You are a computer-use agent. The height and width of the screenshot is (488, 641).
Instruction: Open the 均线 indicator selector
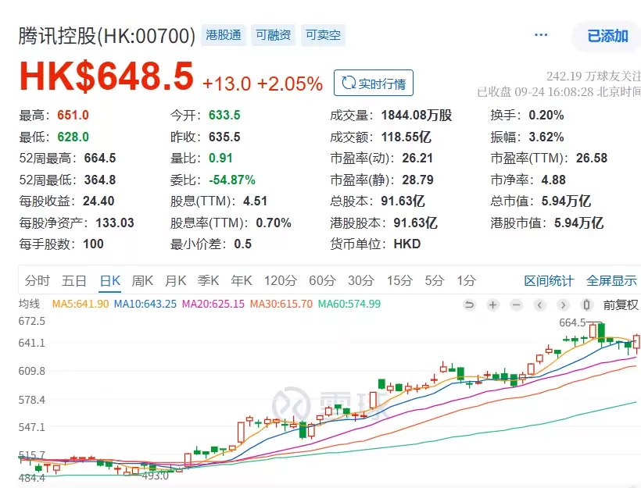30,304
